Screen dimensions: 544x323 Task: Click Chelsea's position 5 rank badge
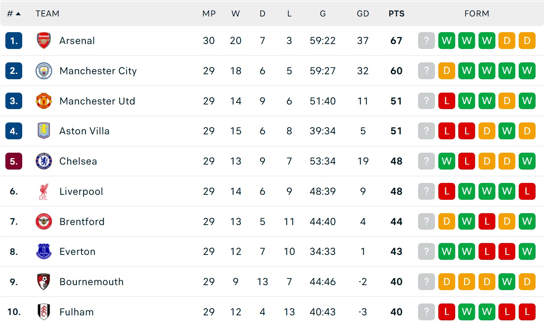[14, 161]
